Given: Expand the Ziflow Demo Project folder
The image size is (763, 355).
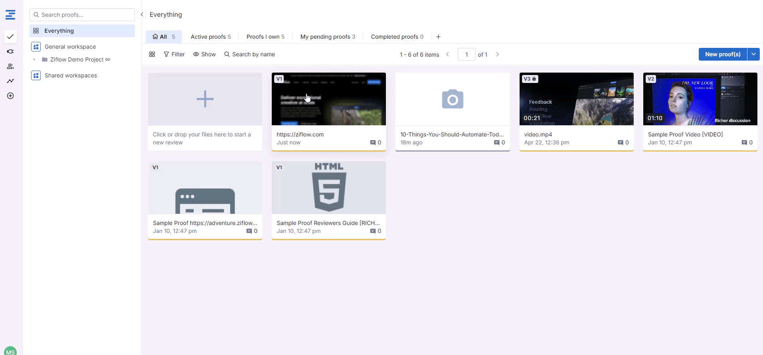Looking at the screenshot, I should pos(34,59).
